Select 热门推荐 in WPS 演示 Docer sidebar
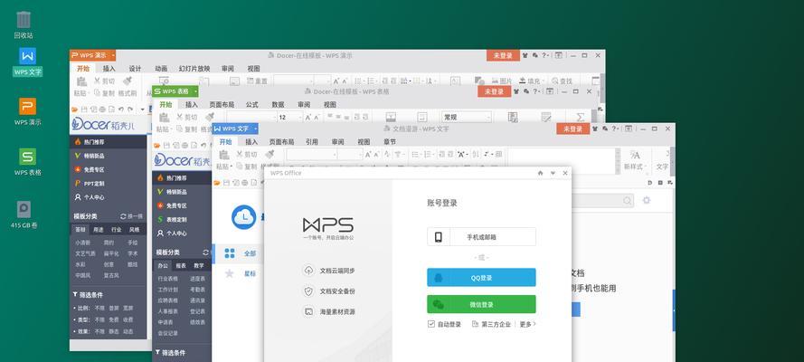This screenshot has width=804, height=362. point(109,141)
